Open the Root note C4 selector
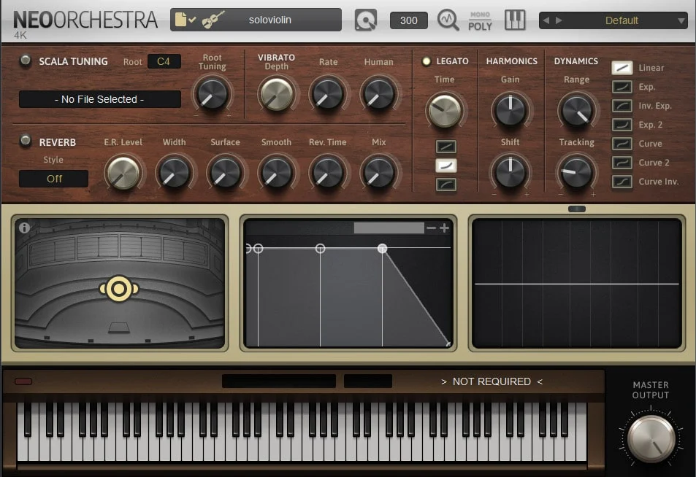Viewport: 696px width, 477px height. tap(164, 61)
